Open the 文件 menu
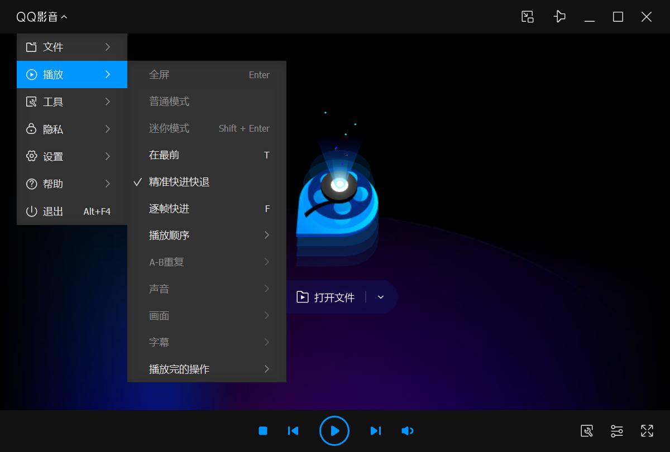670x452 pixels. click(53, 47)
